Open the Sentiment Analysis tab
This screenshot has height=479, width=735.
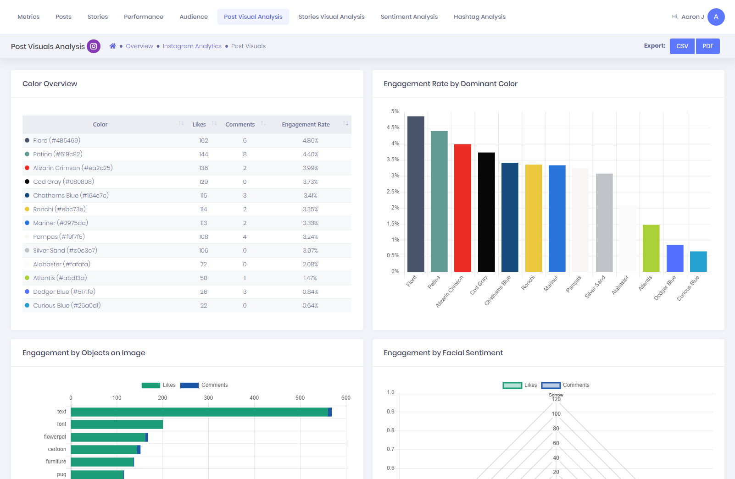(x=409, y=17)
